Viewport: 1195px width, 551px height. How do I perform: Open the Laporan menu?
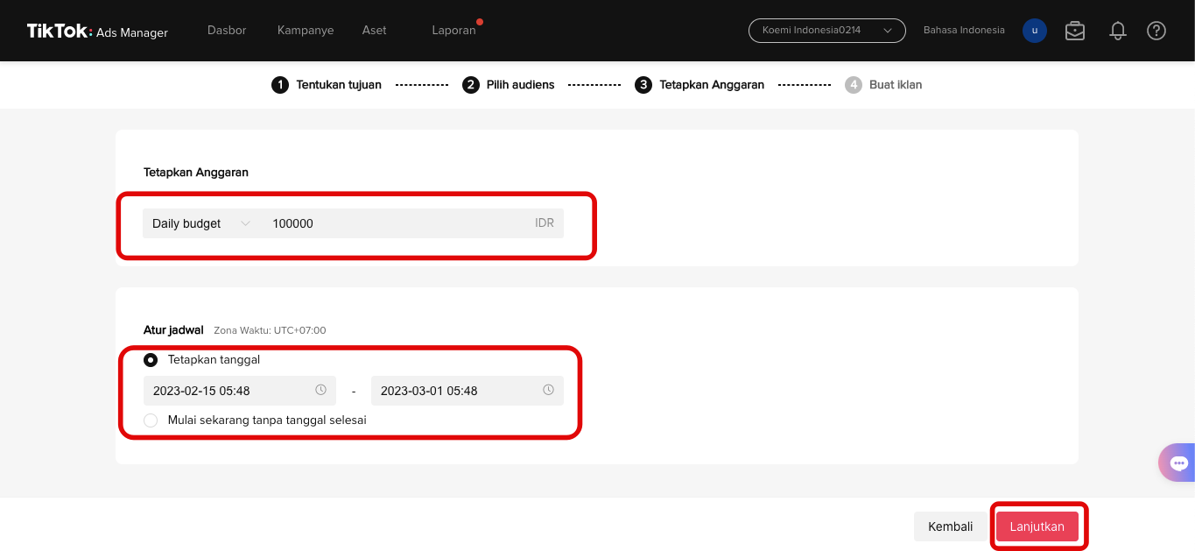(453, 30)
